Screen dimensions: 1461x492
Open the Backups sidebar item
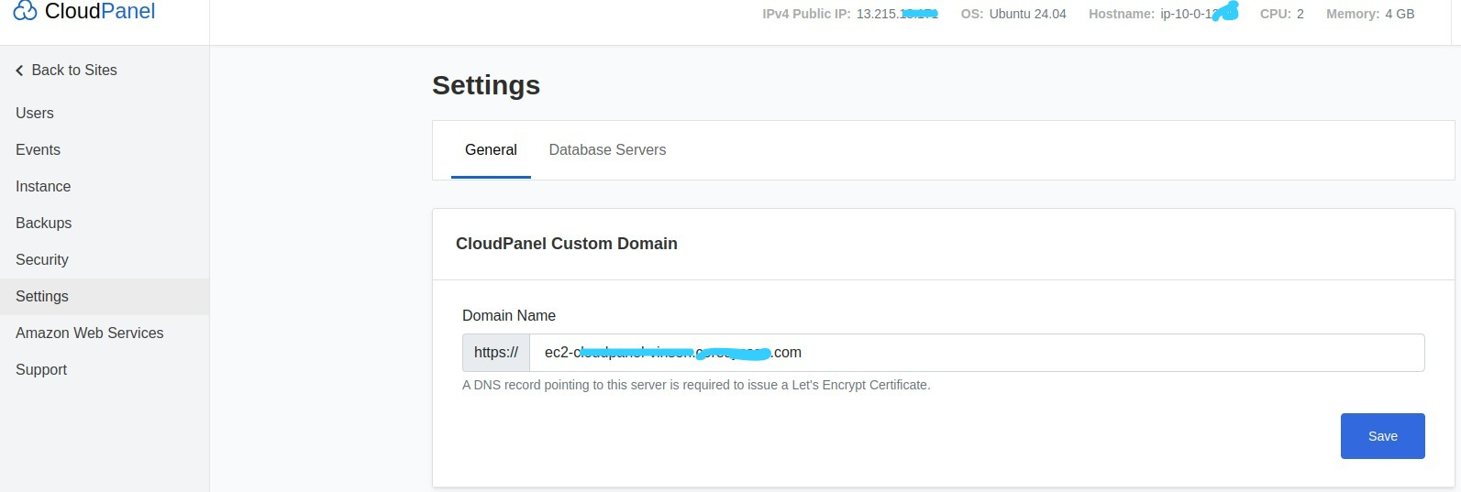point(43,223)
